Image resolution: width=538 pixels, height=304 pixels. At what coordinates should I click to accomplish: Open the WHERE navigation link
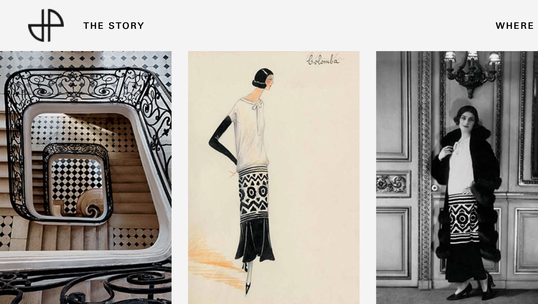515,26
